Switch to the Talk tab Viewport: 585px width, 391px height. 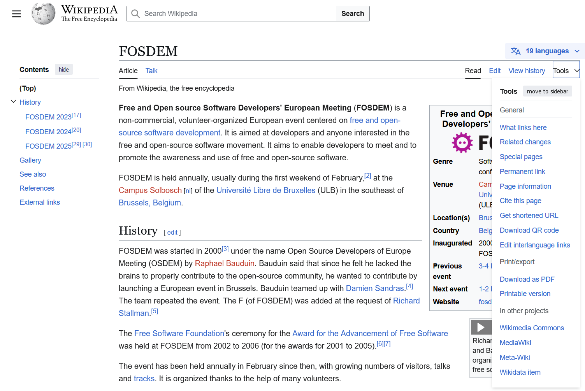tap(151, 71)
